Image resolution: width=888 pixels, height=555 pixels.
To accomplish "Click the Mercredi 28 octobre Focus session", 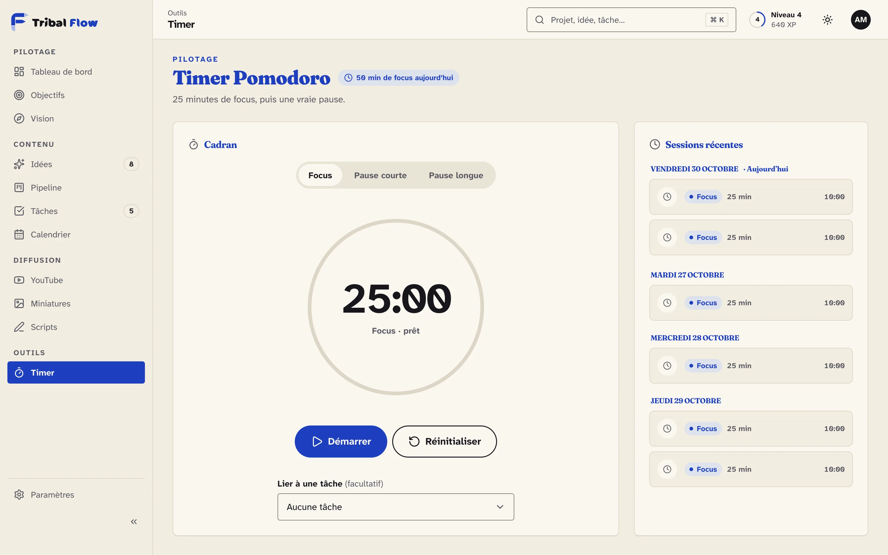I will (x=751, y=366).
